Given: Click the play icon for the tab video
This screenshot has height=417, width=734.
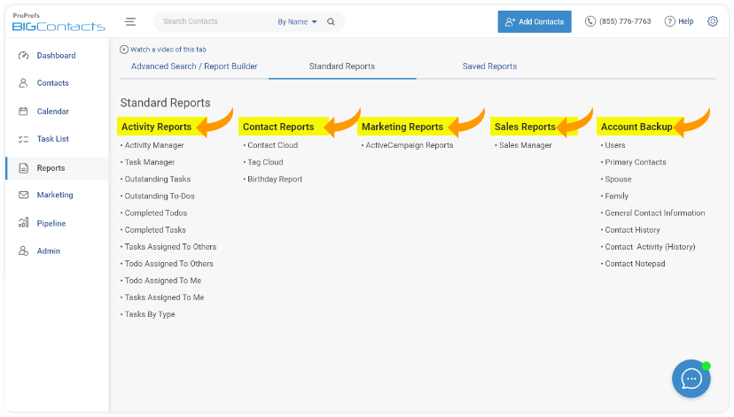Looking at the screenshot, I should pyautogui.click(x=124, y=50).
